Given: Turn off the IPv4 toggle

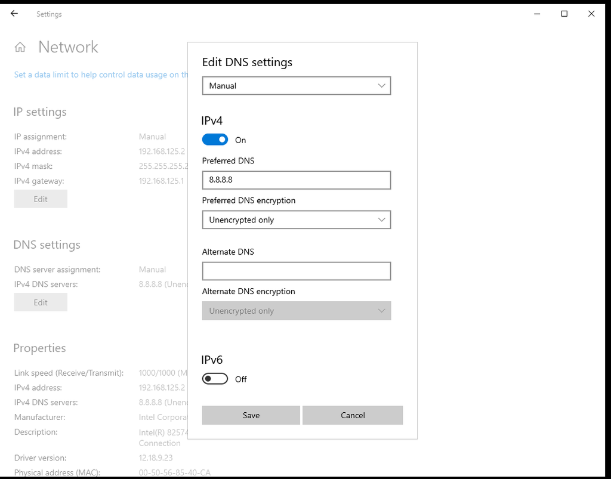Looking at the screenshot, I should (215, 140).
